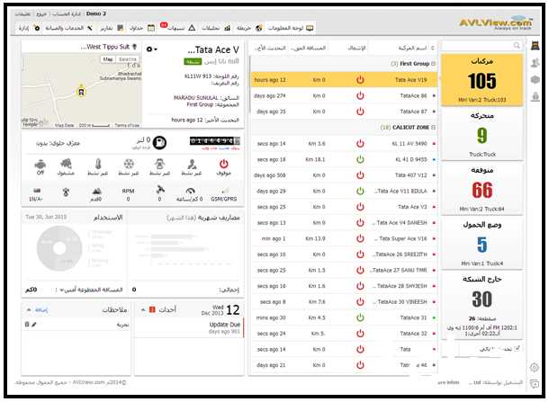Click the search magnifier icon

517,46
